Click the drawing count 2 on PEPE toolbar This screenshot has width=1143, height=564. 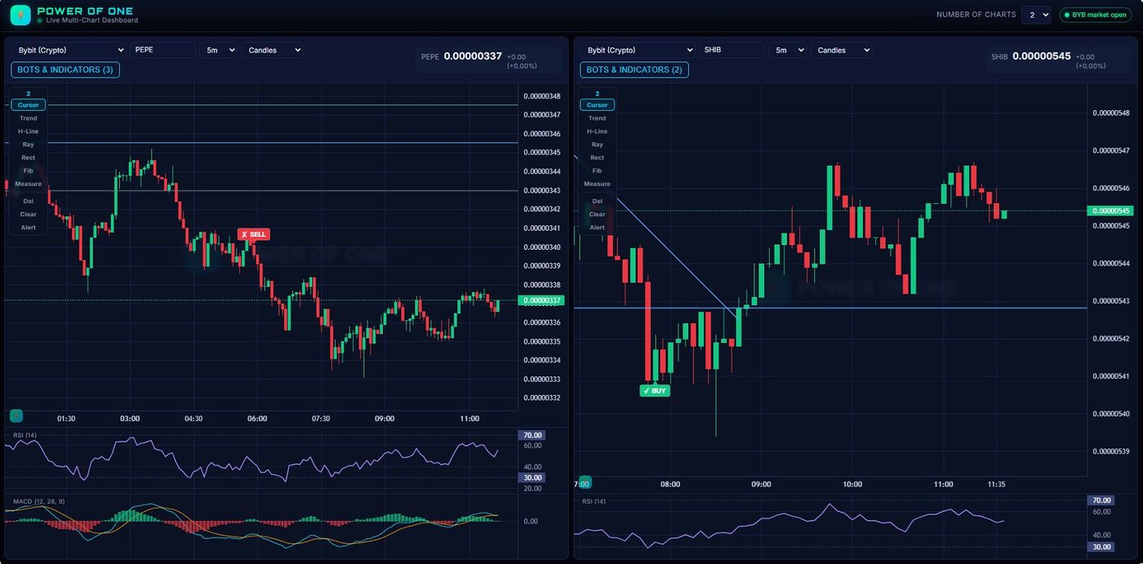click(x=28, y=93)
